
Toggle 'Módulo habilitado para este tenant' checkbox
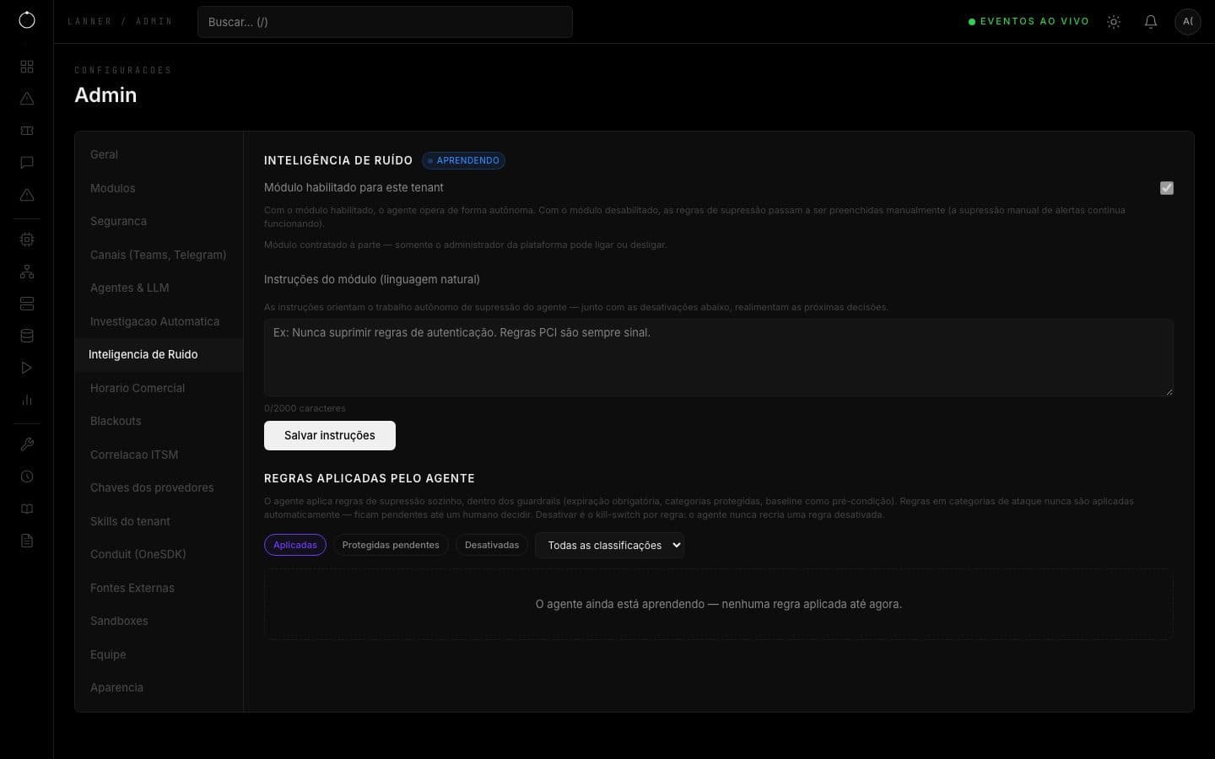click(1167, 188)
